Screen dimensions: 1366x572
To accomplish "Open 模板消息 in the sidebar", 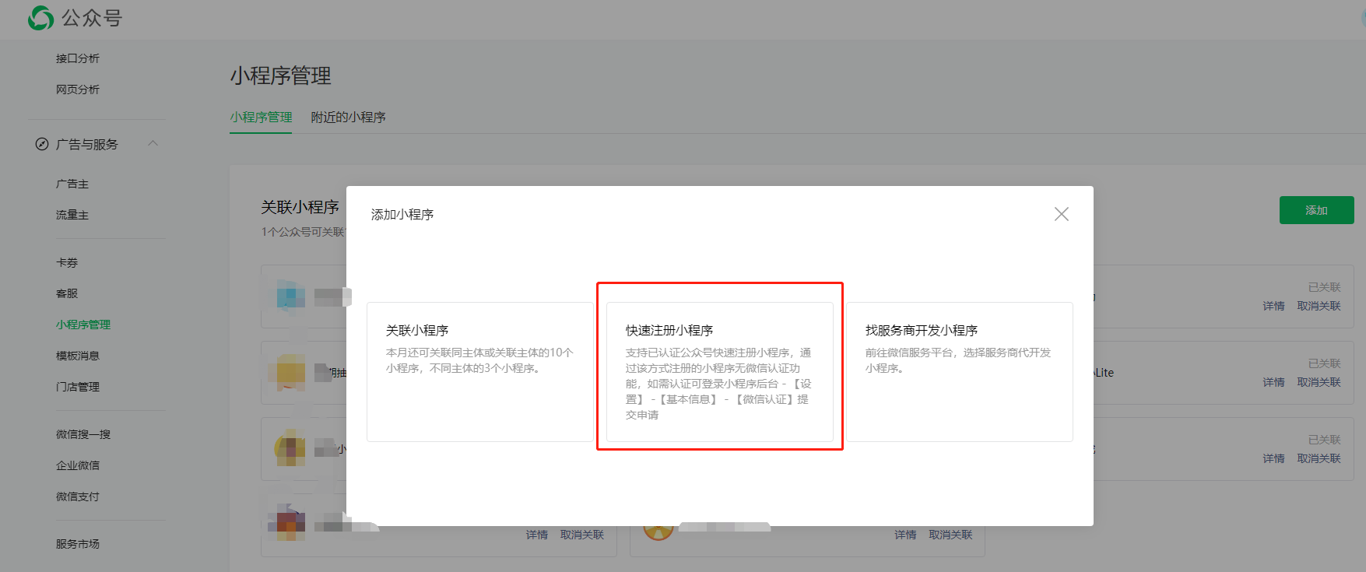I will [78, 356].
